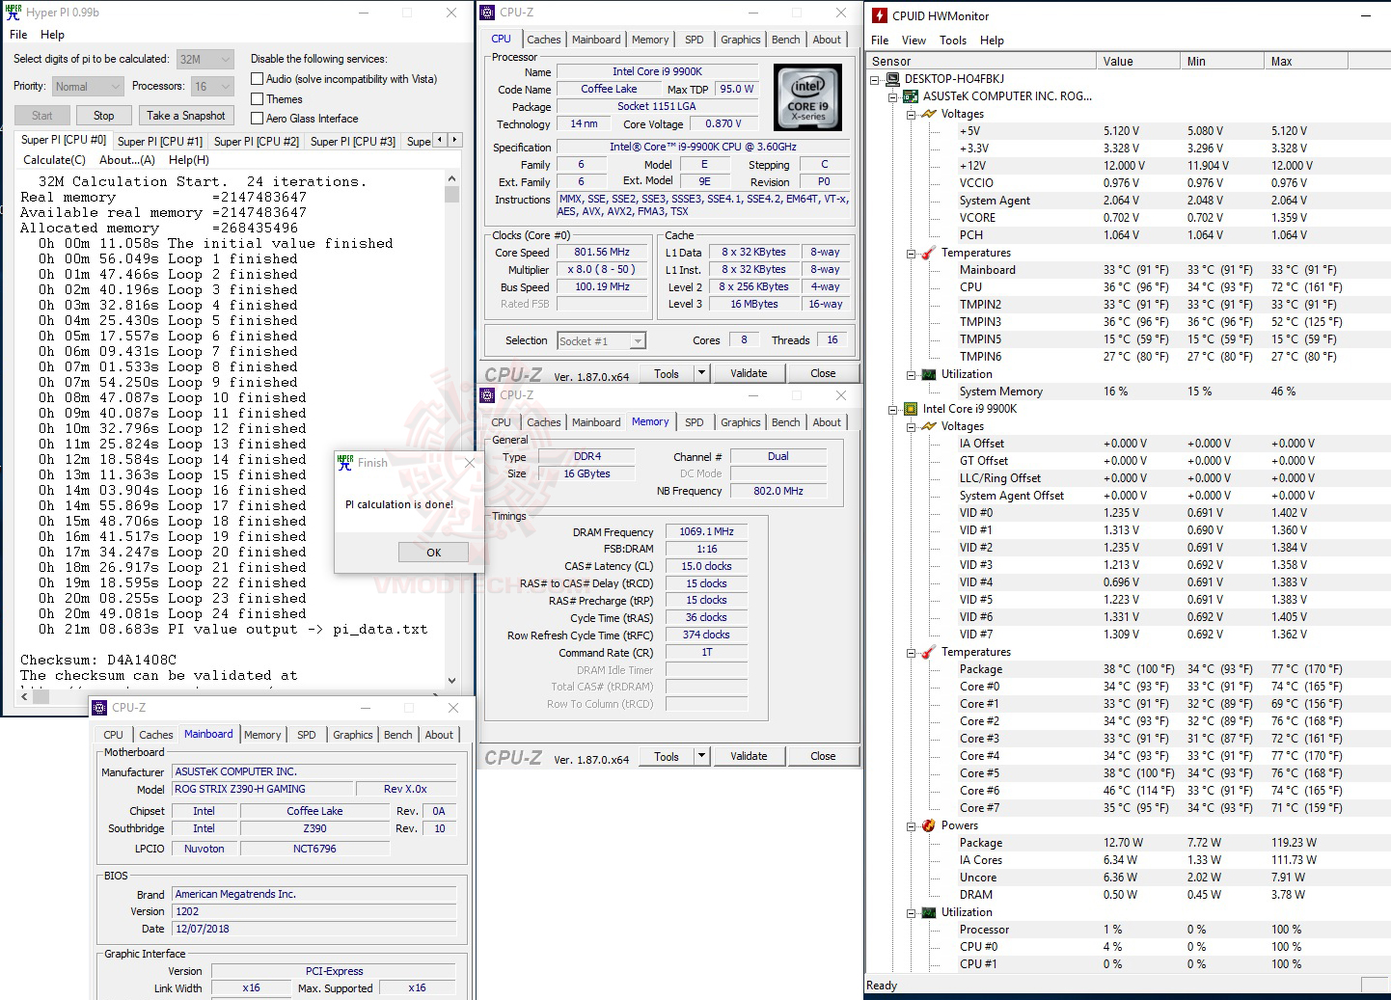Click Close in Memory CPU-Z window
Screen dimensions: 1391x1000
823,756
